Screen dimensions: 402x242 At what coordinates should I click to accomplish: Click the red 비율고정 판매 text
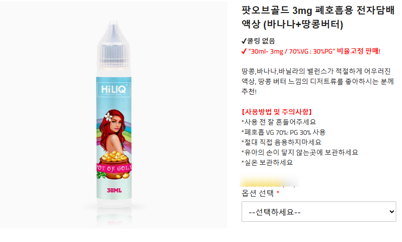359,51
